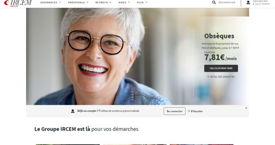Click the search magnifier icon
The width and height of the screenshot is (275, 145).
[x=214, y=2]
